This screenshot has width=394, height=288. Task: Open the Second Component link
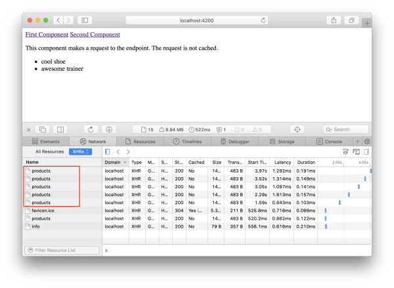[95, 35]
